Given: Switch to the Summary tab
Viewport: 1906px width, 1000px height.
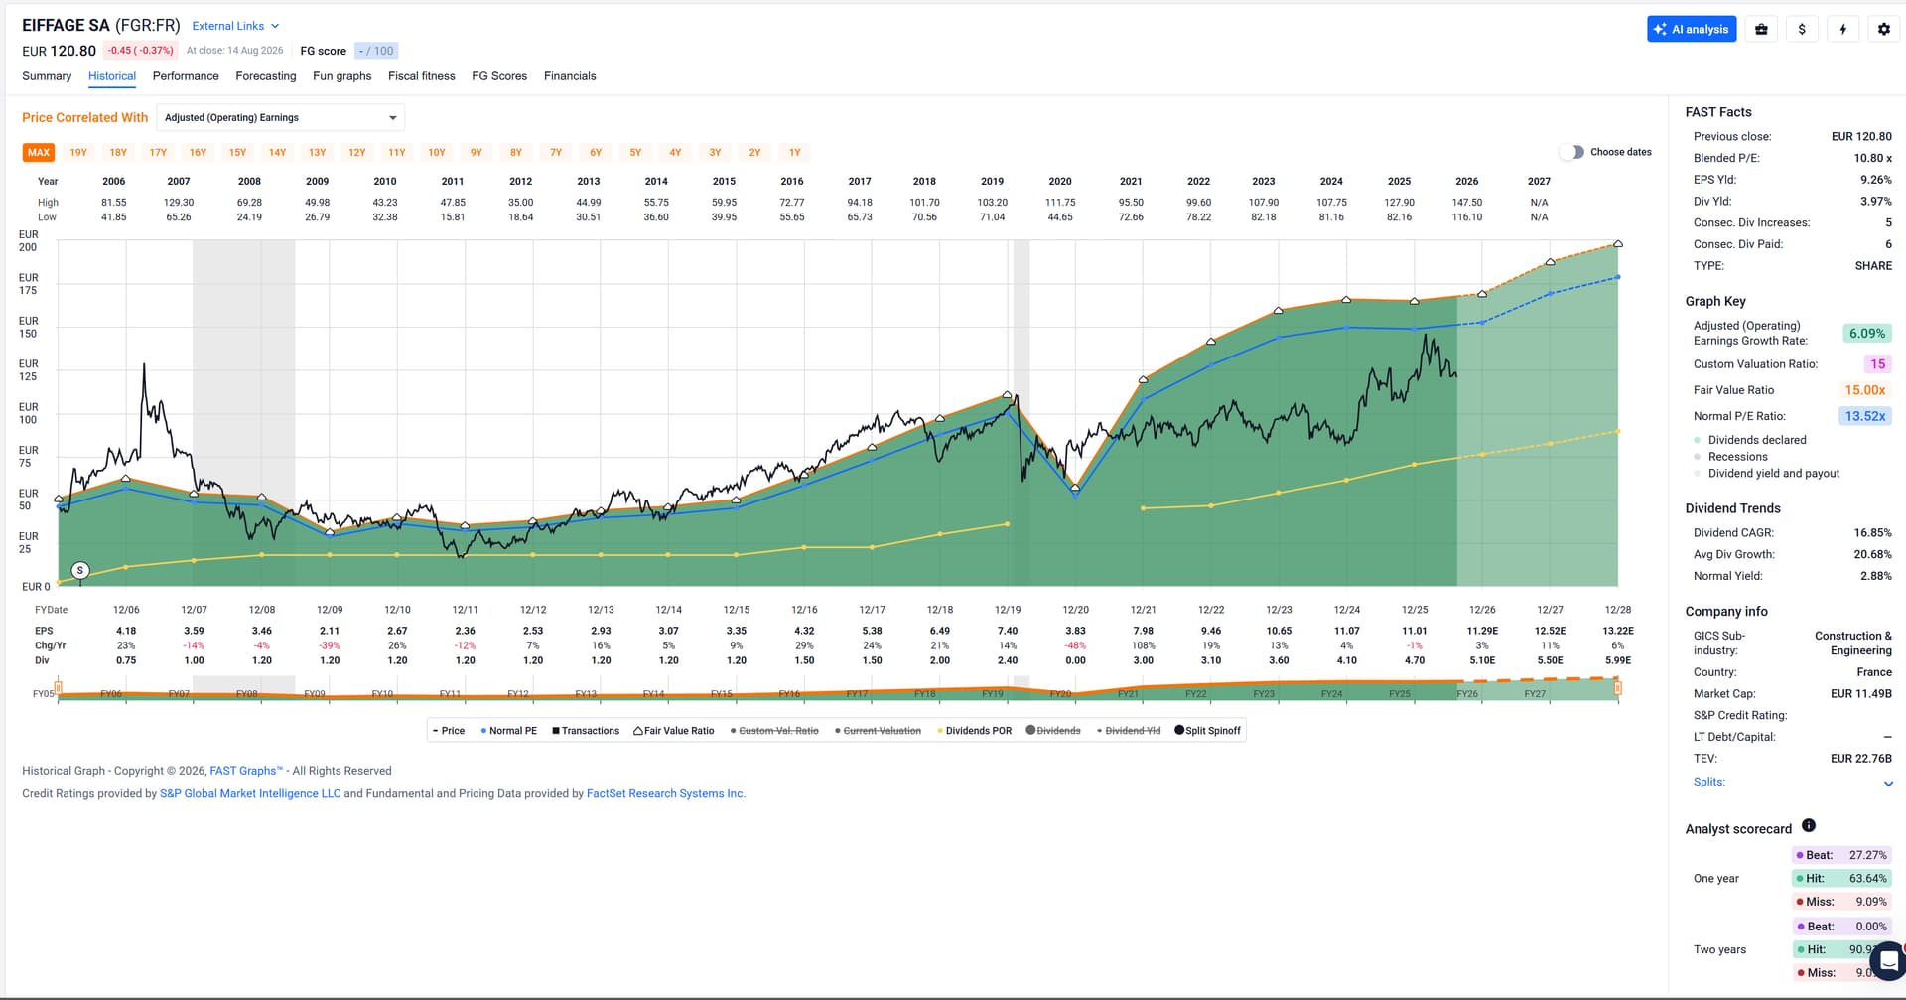Looking at the screenshot, I should click(x=47, y=76).
